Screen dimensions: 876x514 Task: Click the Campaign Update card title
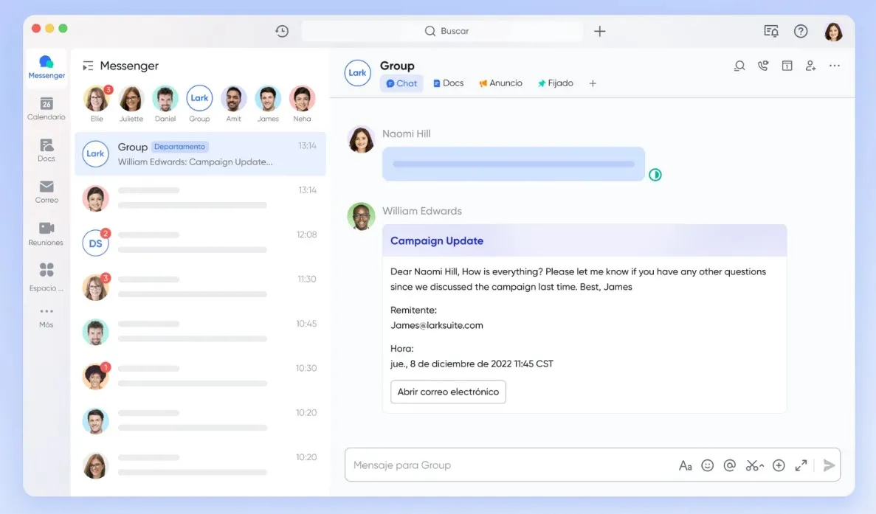tap(437, 240)
